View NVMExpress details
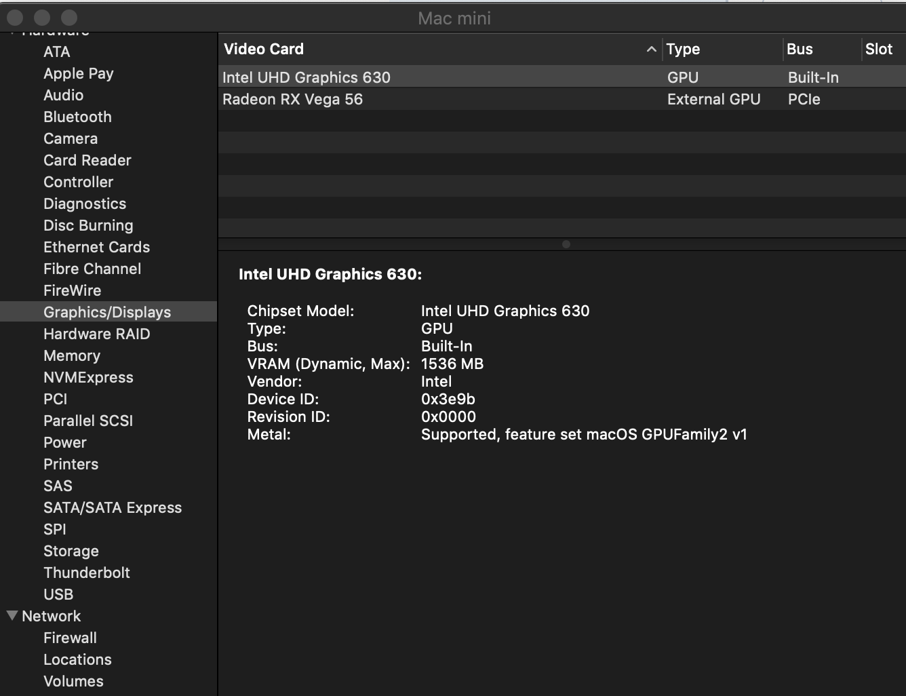 pos(88,377)
